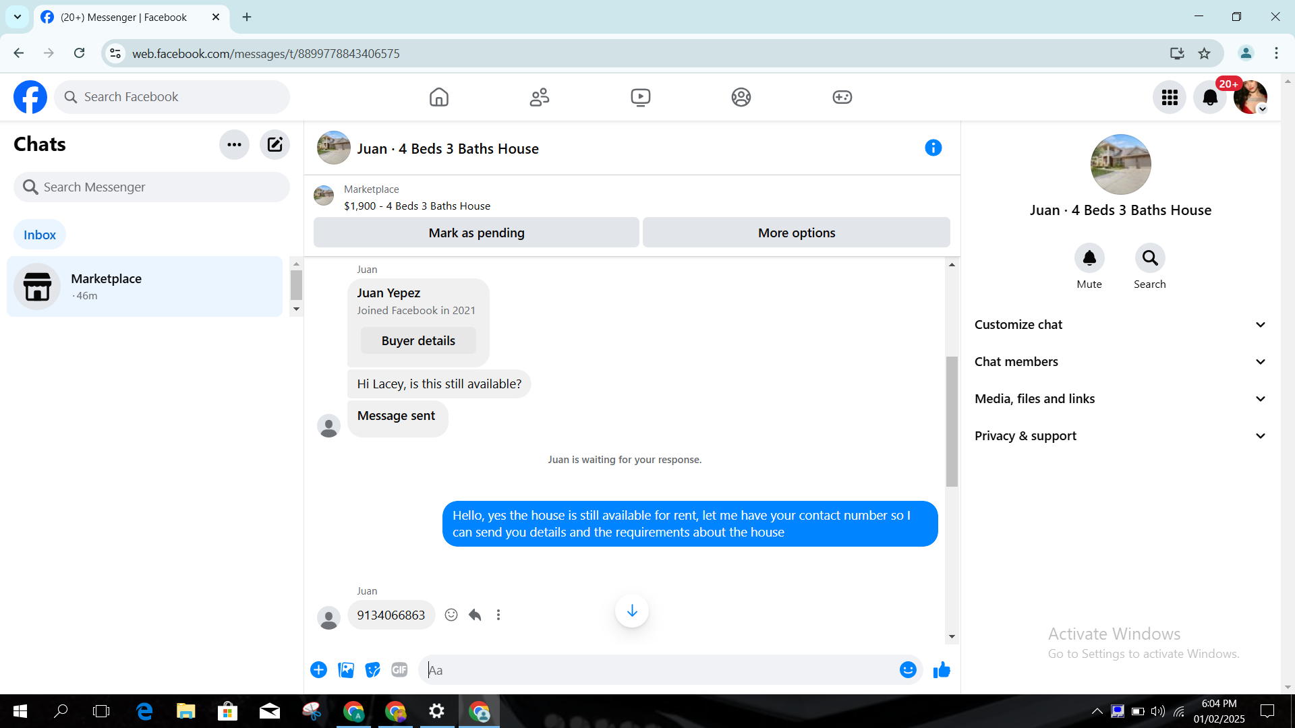The height and width of the screenshot is (728, 1295).
Task: Start a new message with compose icon
Action: [x=275, y=144]
